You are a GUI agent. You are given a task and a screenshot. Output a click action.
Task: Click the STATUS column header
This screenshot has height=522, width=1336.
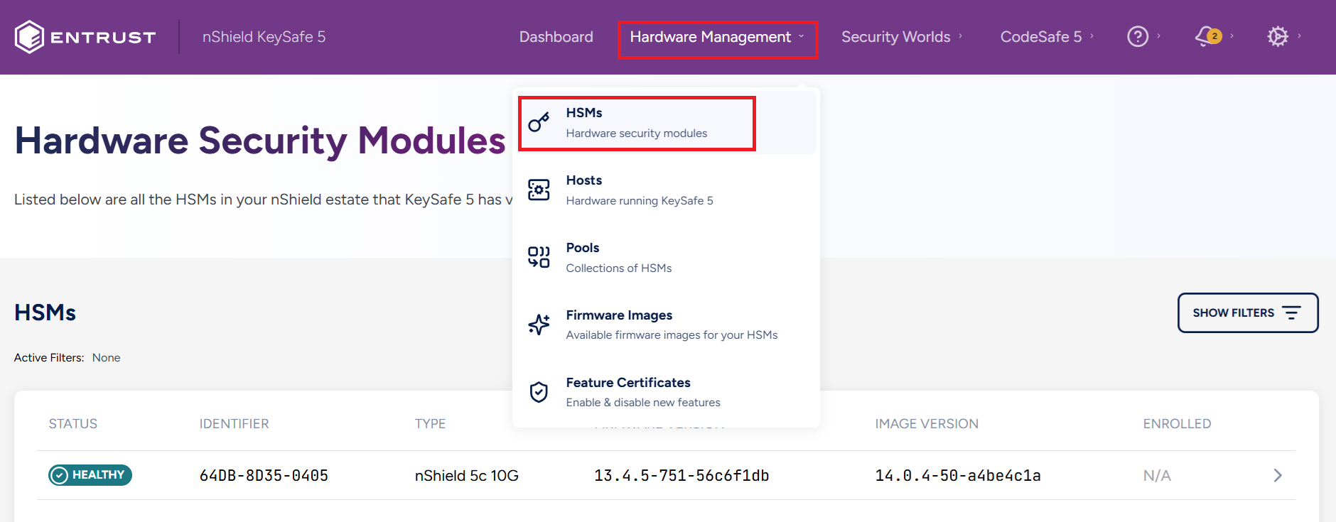tap(73, 424)
